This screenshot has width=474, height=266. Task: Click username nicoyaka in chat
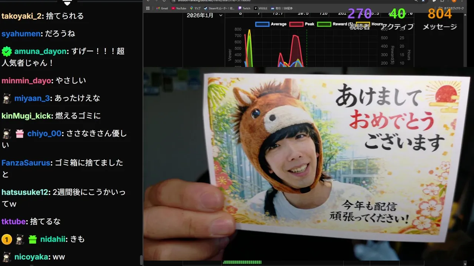(x=31, y=257)
